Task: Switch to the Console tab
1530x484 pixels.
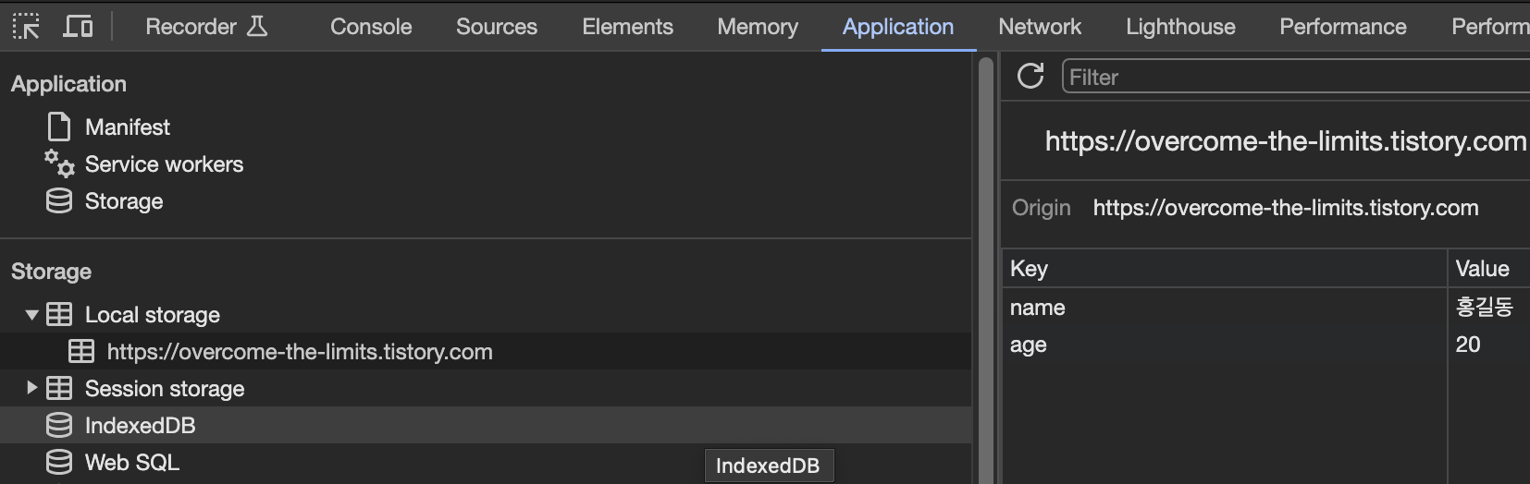Action: click(x=371, y=27)
